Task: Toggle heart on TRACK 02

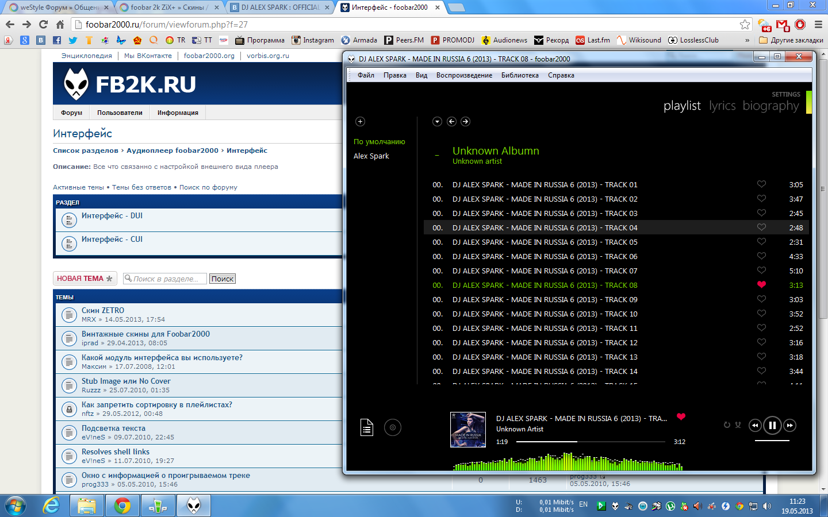Action: coord(761,199)
